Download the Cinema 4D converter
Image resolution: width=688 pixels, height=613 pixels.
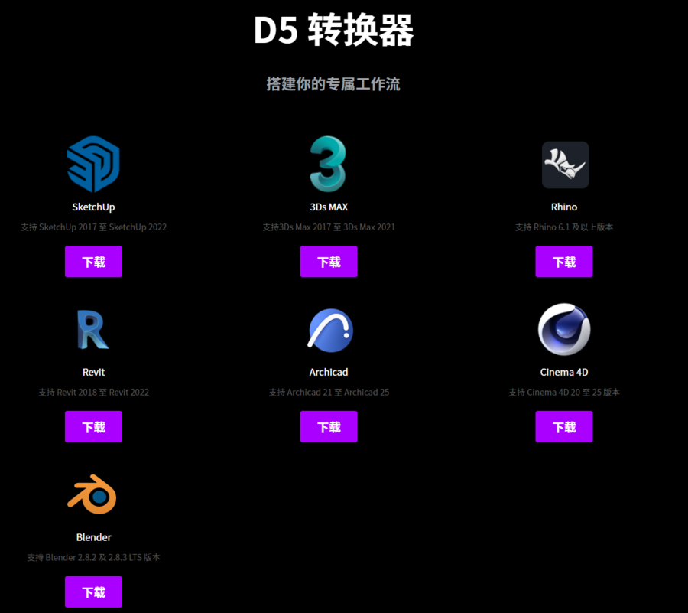click(564, 427)
